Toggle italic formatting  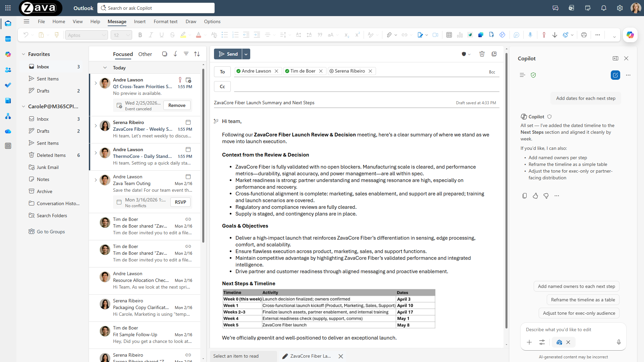151,35
